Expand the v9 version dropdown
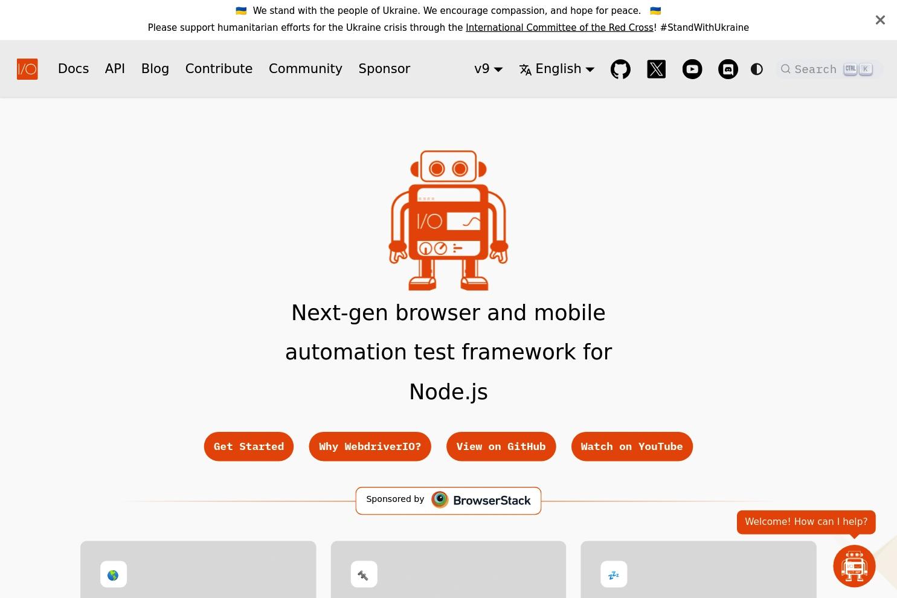The width and height of the screenshot is (897, 598). [489, 69]
